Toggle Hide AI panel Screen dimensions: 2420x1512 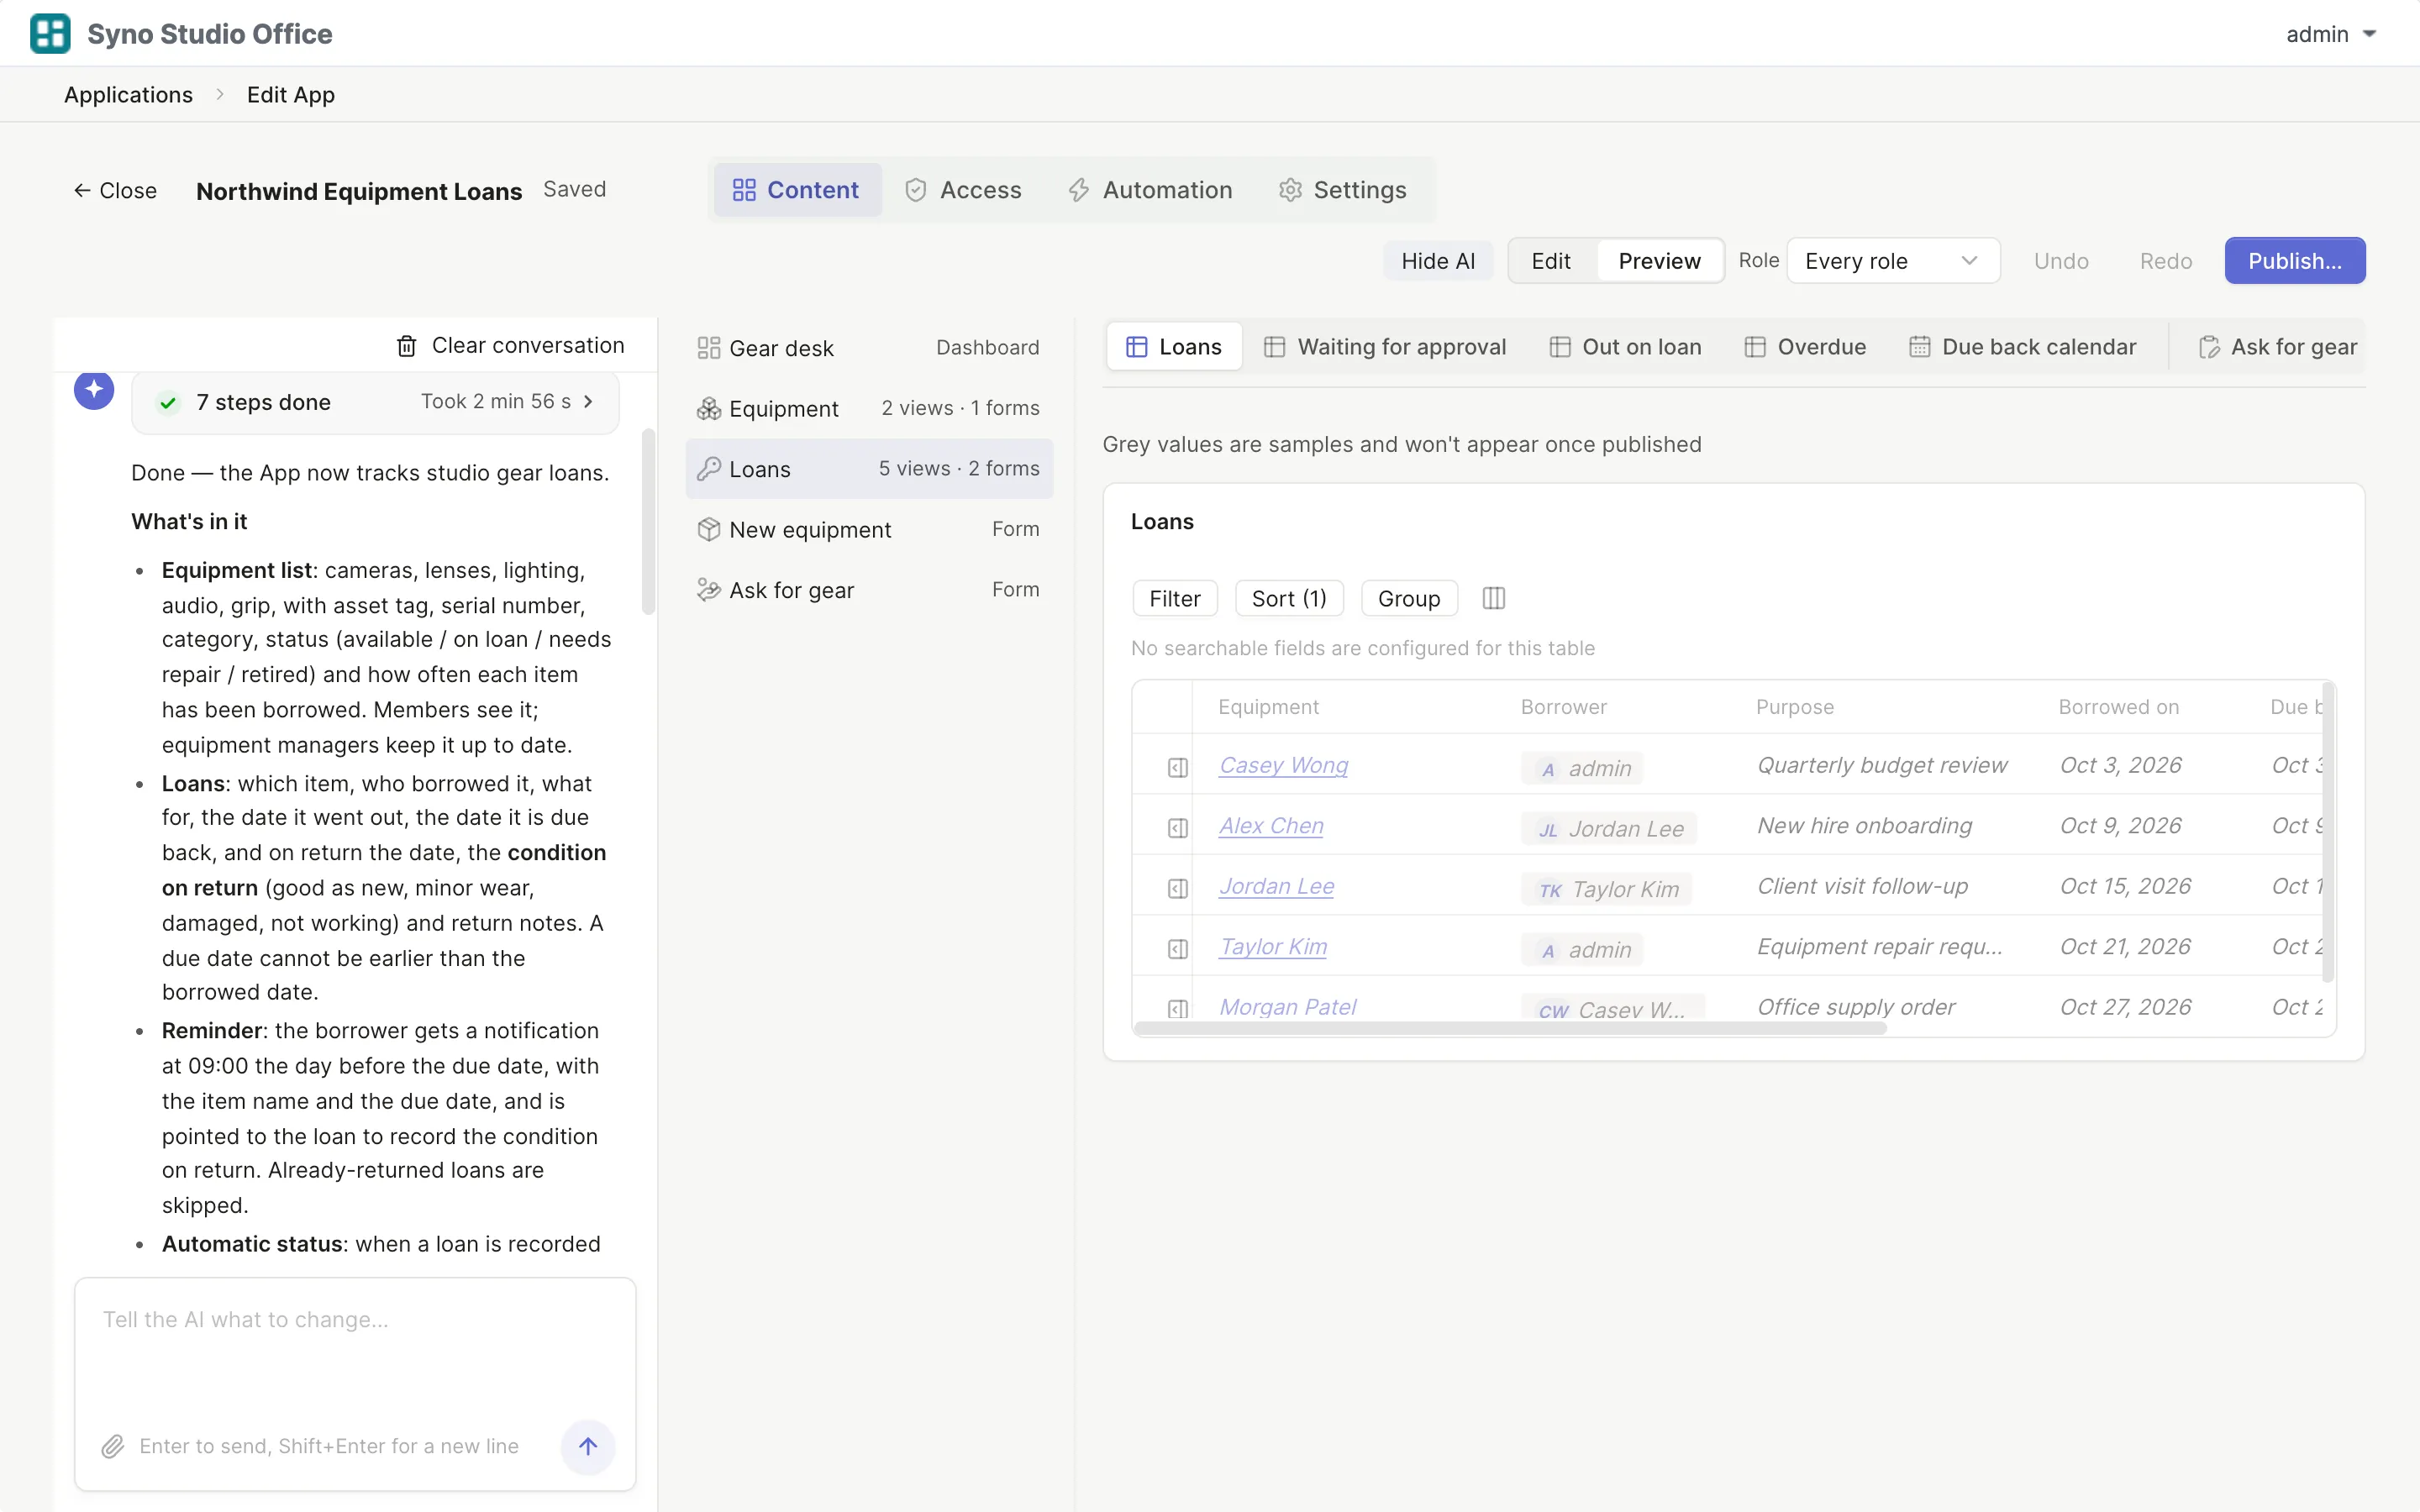1438,261
